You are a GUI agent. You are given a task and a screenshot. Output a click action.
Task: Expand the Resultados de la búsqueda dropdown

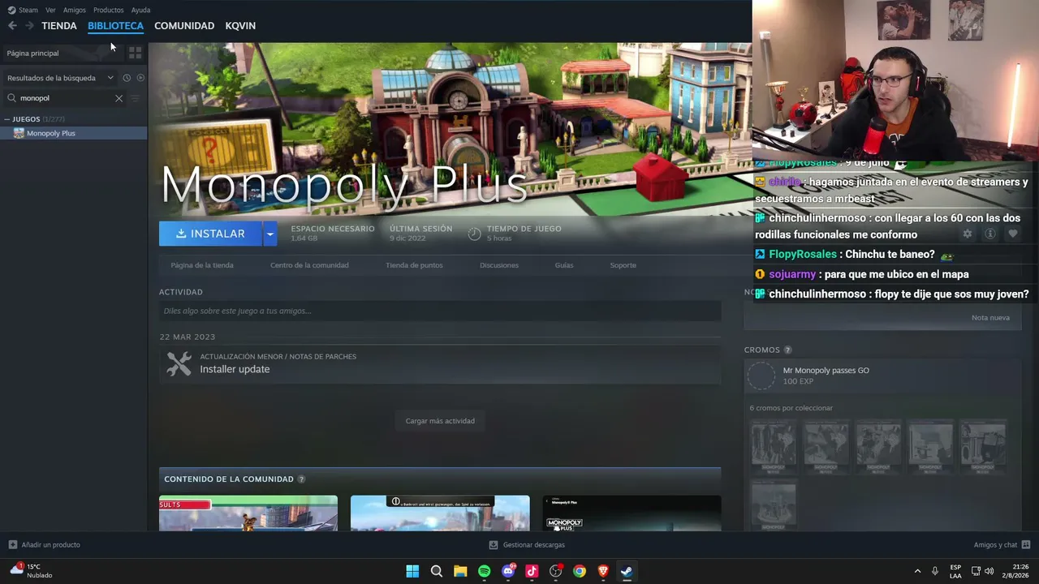tap(60, 78)
